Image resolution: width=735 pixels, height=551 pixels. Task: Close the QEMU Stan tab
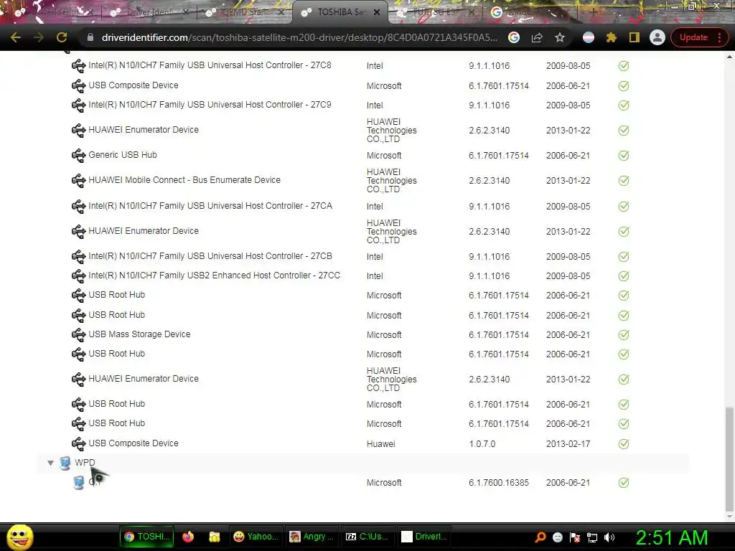click(281, 12)
